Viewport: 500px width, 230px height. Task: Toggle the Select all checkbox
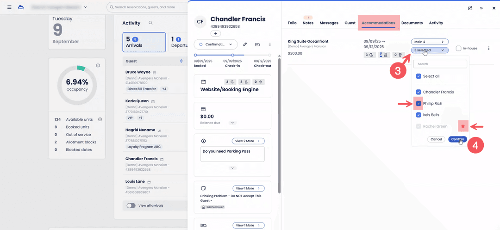click(419, 76)
